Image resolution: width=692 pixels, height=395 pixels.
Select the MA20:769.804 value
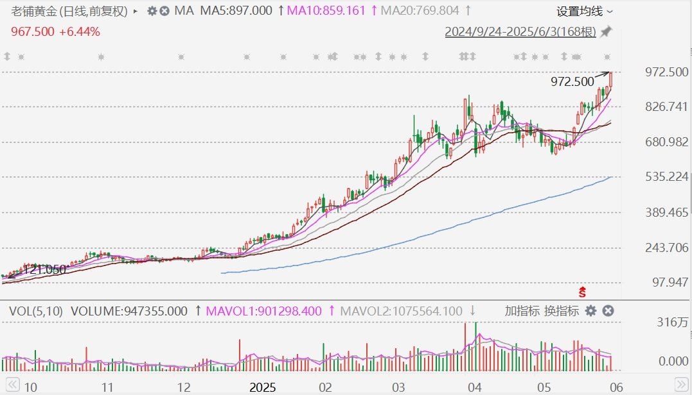[x=420, y=10]
